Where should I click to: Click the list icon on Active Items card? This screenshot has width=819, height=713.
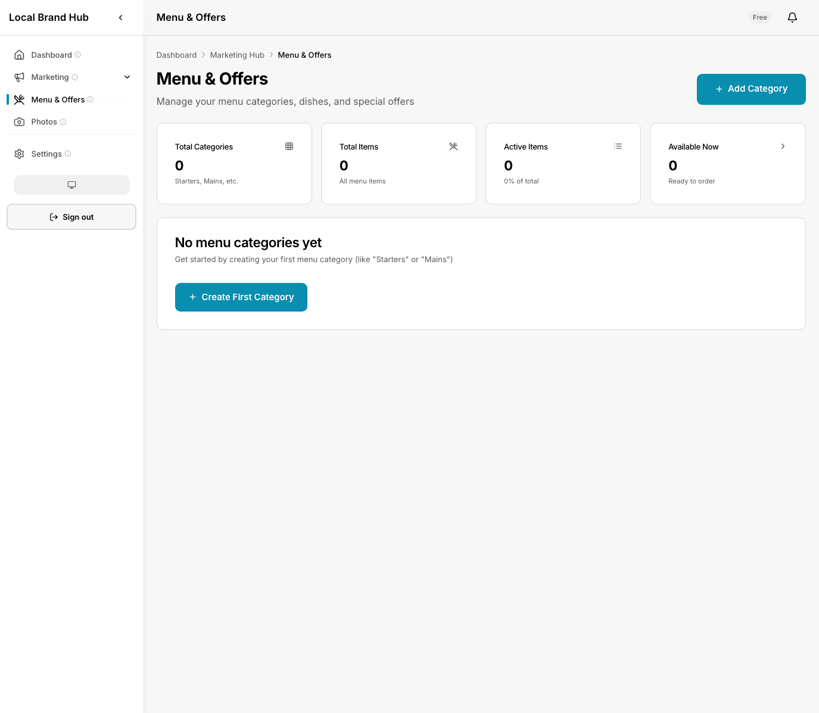coord(618,146)
